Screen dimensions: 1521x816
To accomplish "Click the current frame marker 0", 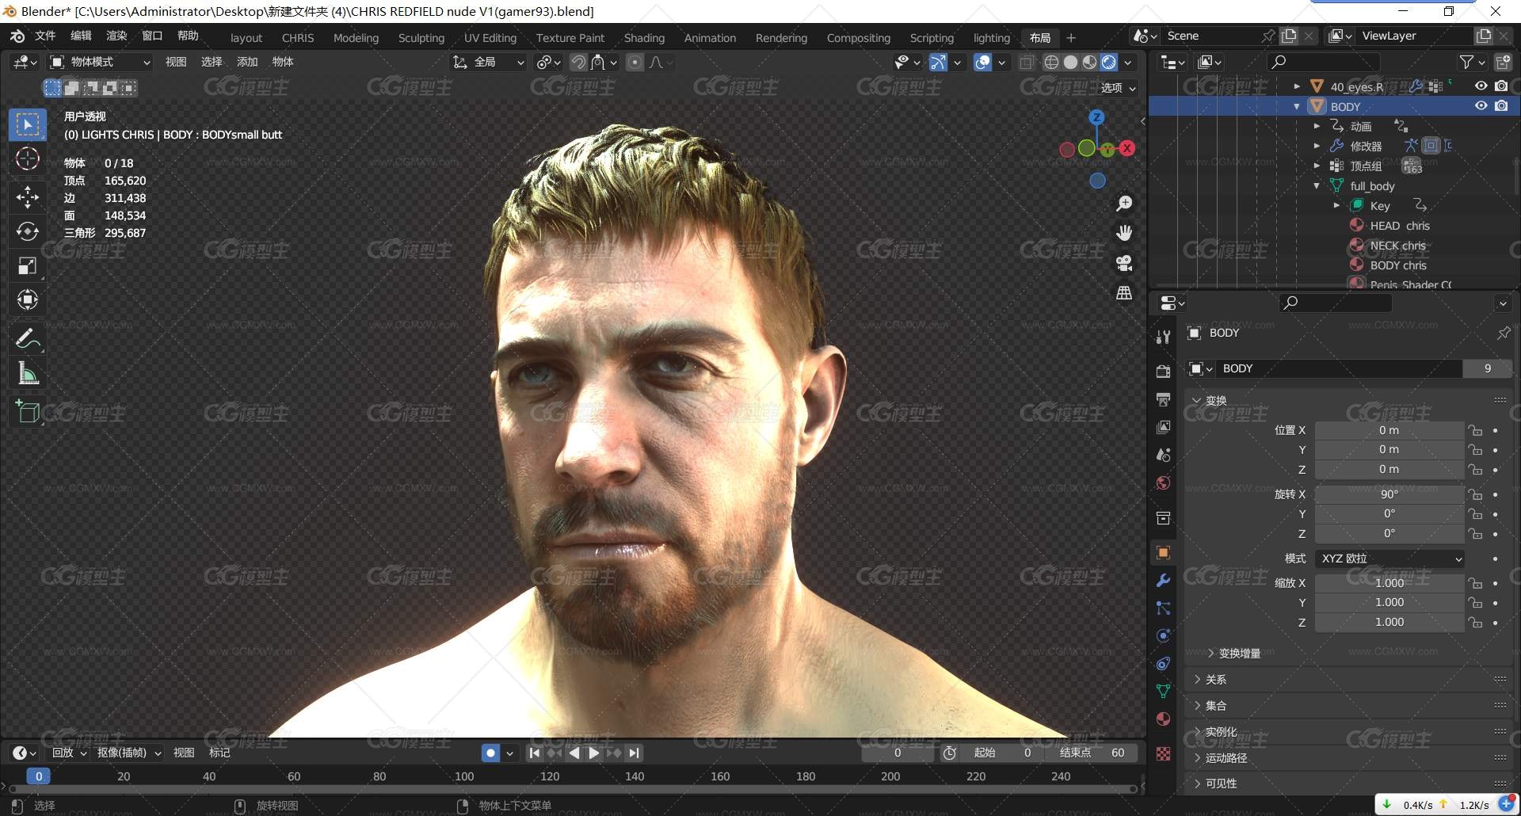I will 38,776.
